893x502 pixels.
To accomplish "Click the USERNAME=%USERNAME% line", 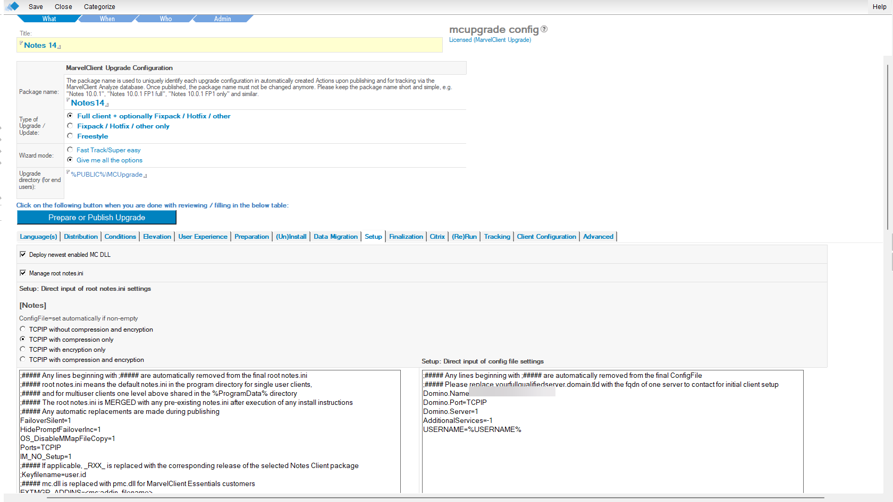I will 472,429.
